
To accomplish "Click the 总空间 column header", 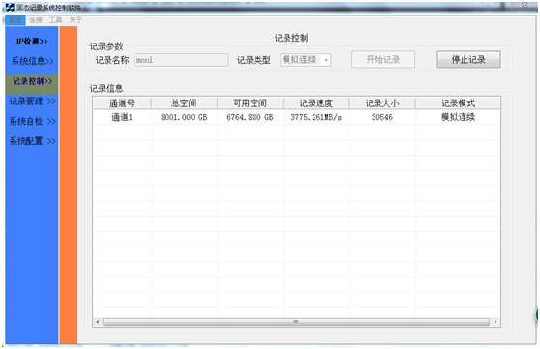I will point(184,103).
